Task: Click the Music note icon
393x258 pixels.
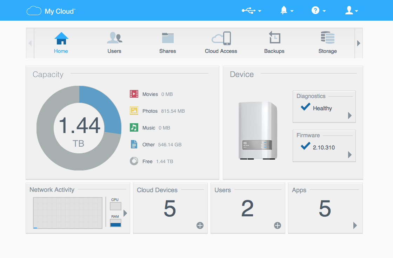Action: pyautogui.click(x=134, y=127)
